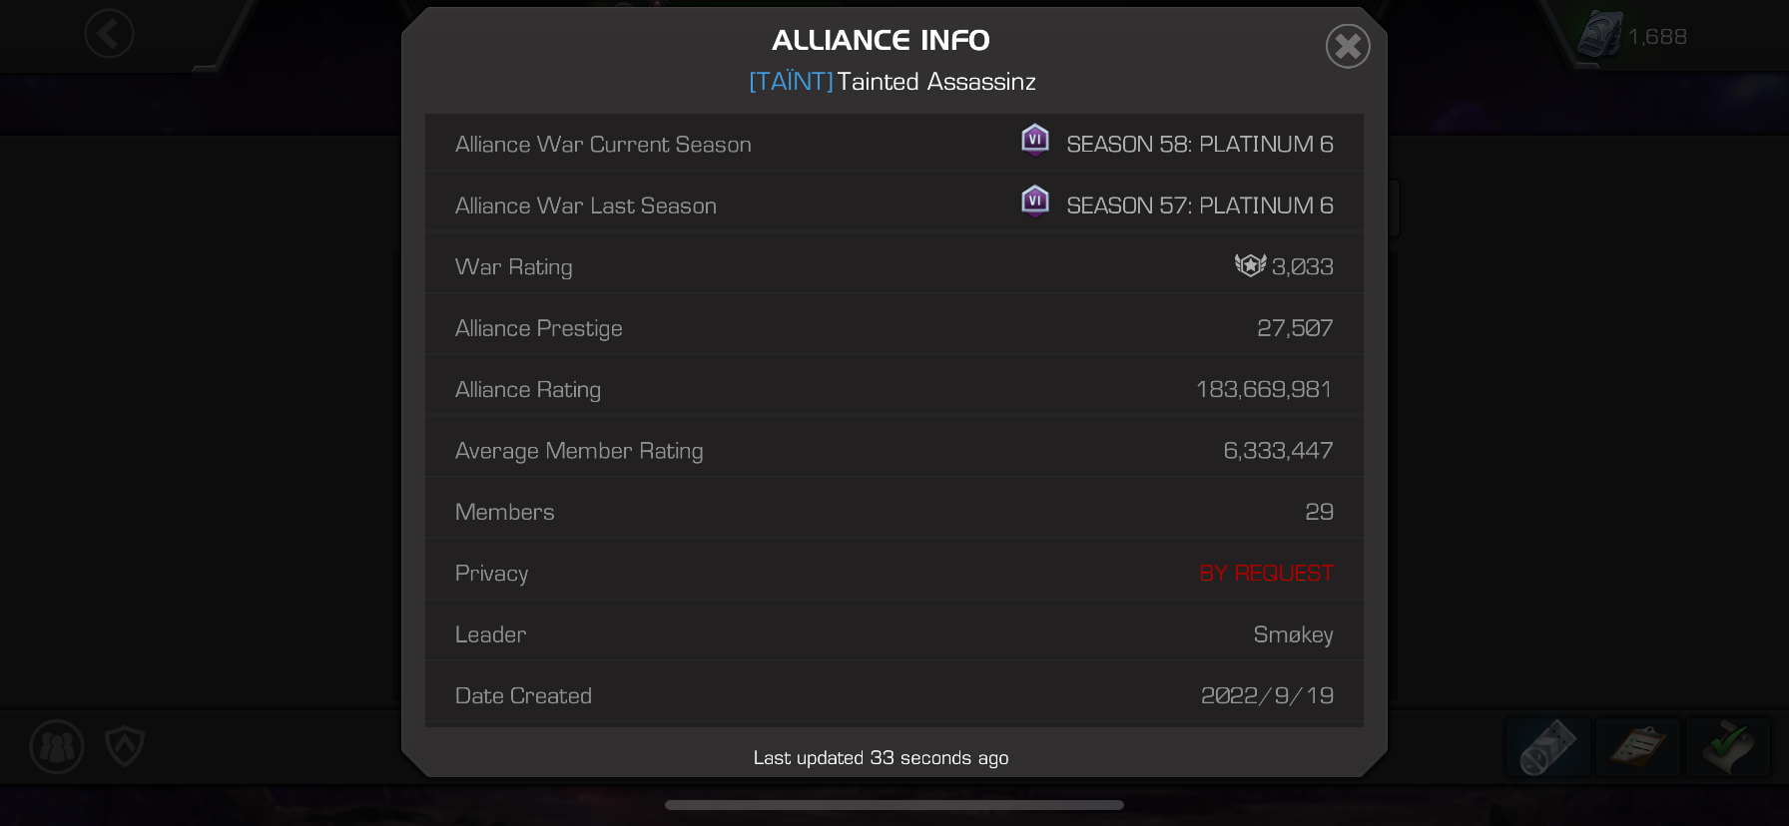Open the clipboard checklist icon
The height and width of the screenshot is (826, 1789).
(1637, 746)
